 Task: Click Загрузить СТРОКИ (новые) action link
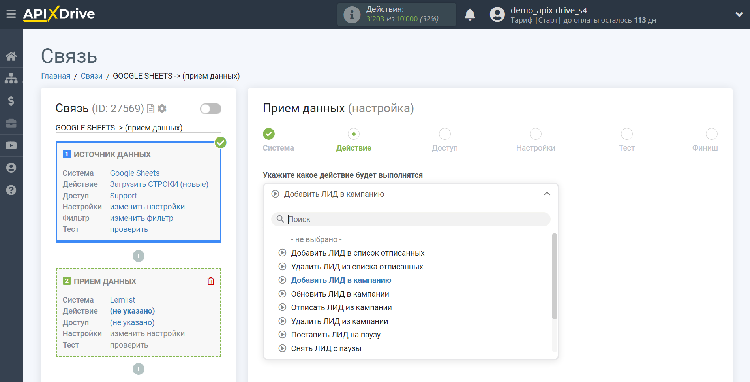pos(159,184)
